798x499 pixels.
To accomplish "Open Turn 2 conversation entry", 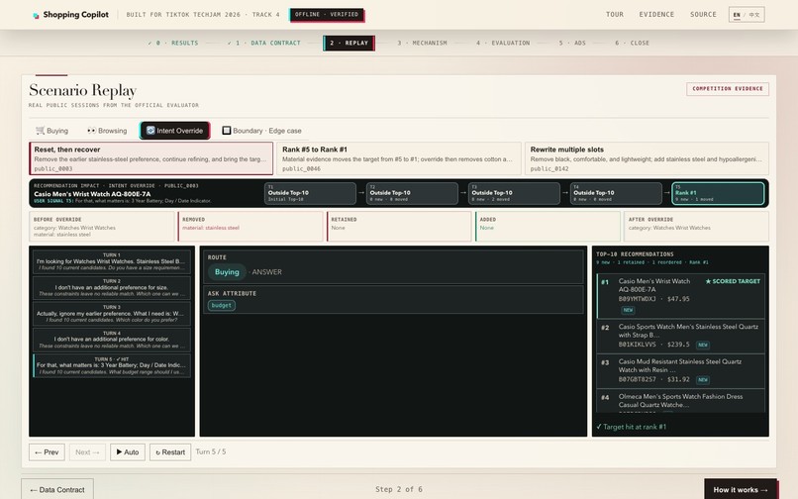I will tap(112, 287).
